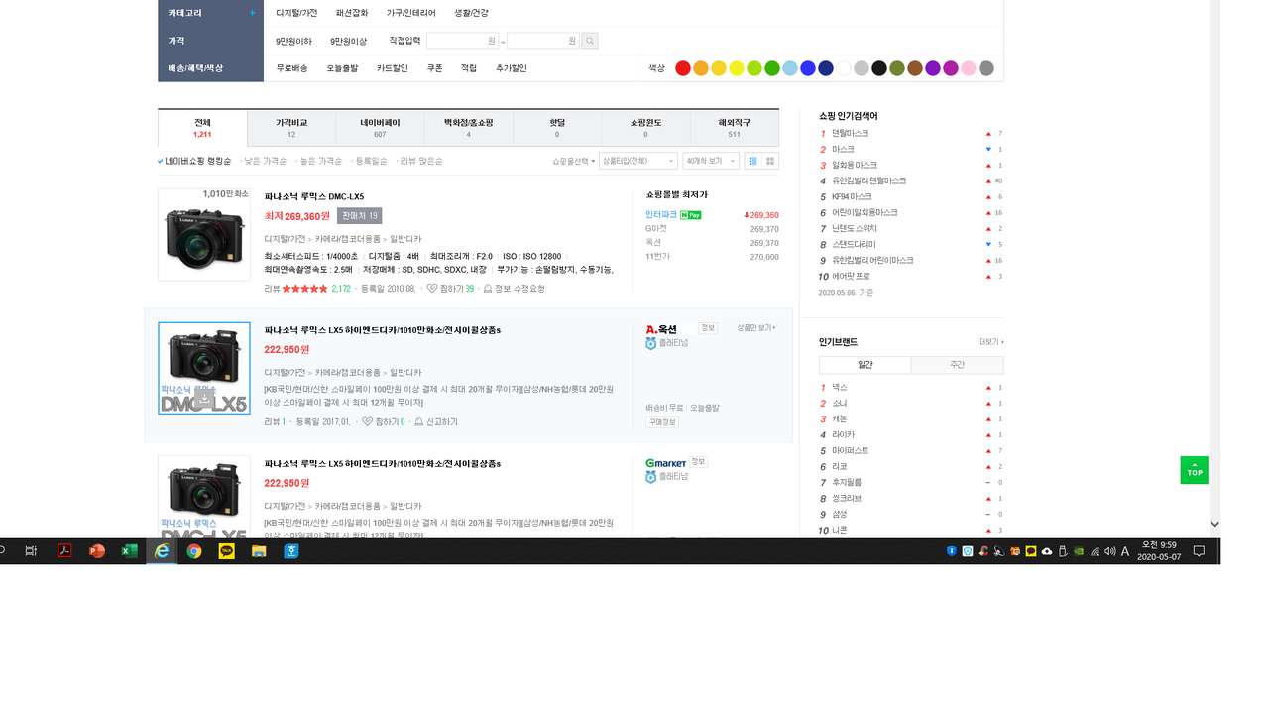Click 플래티넘 badge under 옥션 seller

(666, 343)
